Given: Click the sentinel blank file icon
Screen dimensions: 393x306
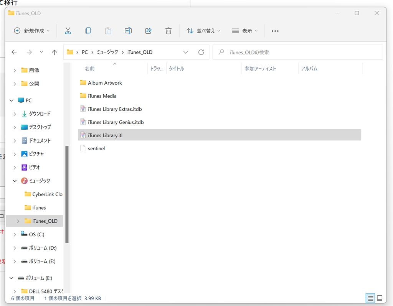Looking at the screenshot, I should click(x=83, y=148).
